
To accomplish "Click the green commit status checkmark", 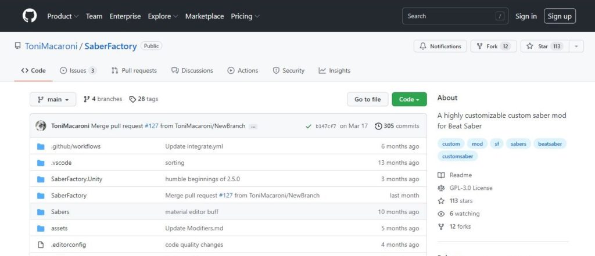I will (307, 126).
